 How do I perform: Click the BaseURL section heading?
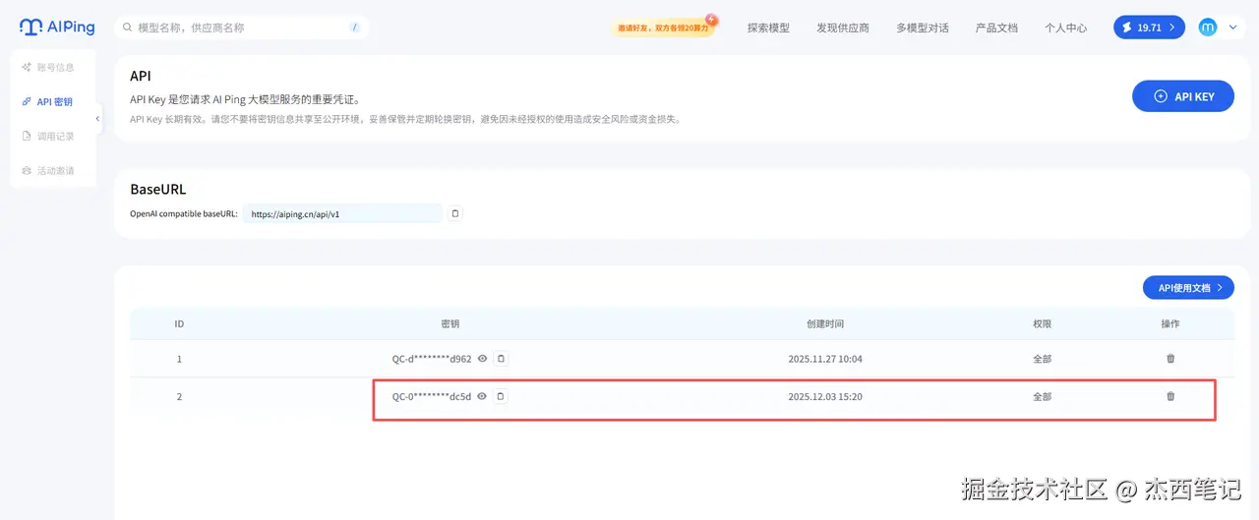coord(158,189)
